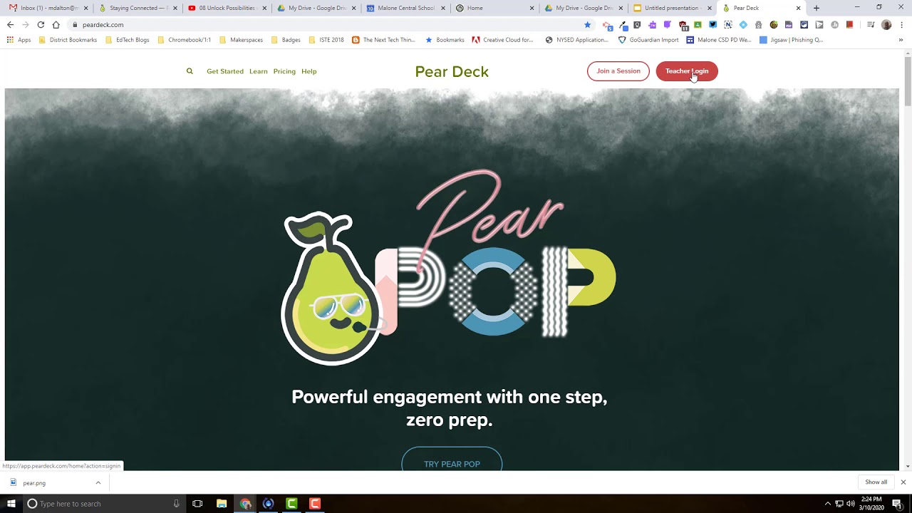This screenshot has width=912, height=513.
Task: Show hidden system tray icons
Action: click(x=827, y=504)
